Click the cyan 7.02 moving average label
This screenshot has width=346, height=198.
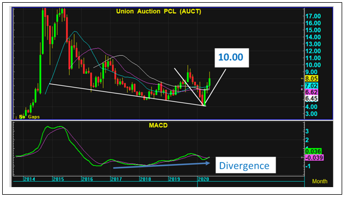[x=312, y=86]
